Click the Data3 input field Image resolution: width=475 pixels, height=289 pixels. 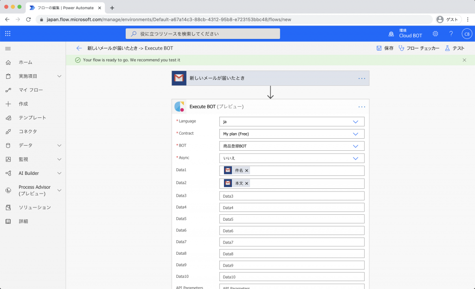coord(292,196)
